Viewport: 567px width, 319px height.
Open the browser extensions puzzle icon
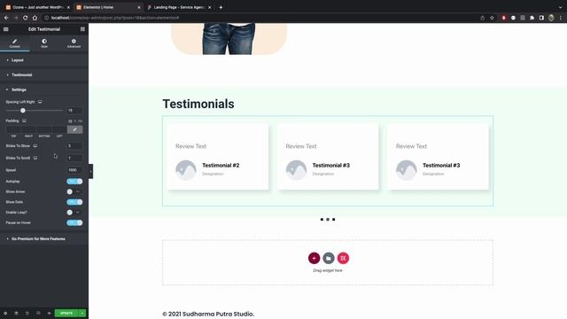point(532,18)
